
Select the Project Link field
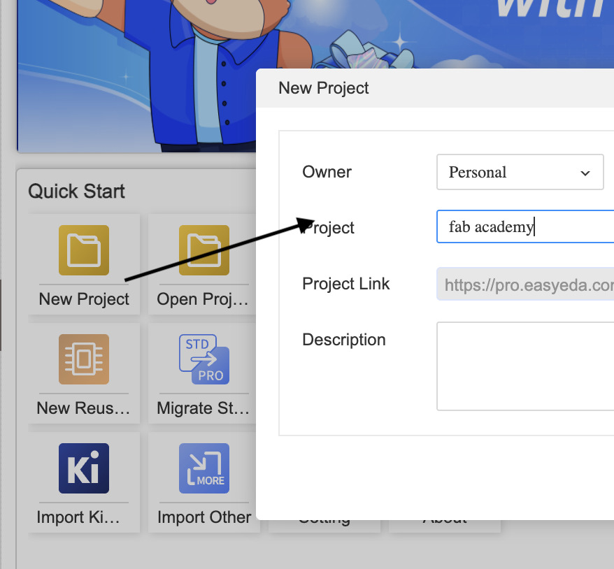[525, 284]
